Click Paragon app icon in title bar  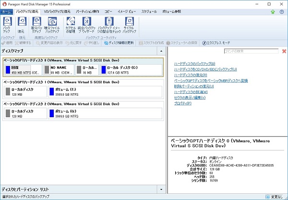[x=4, y=4]
